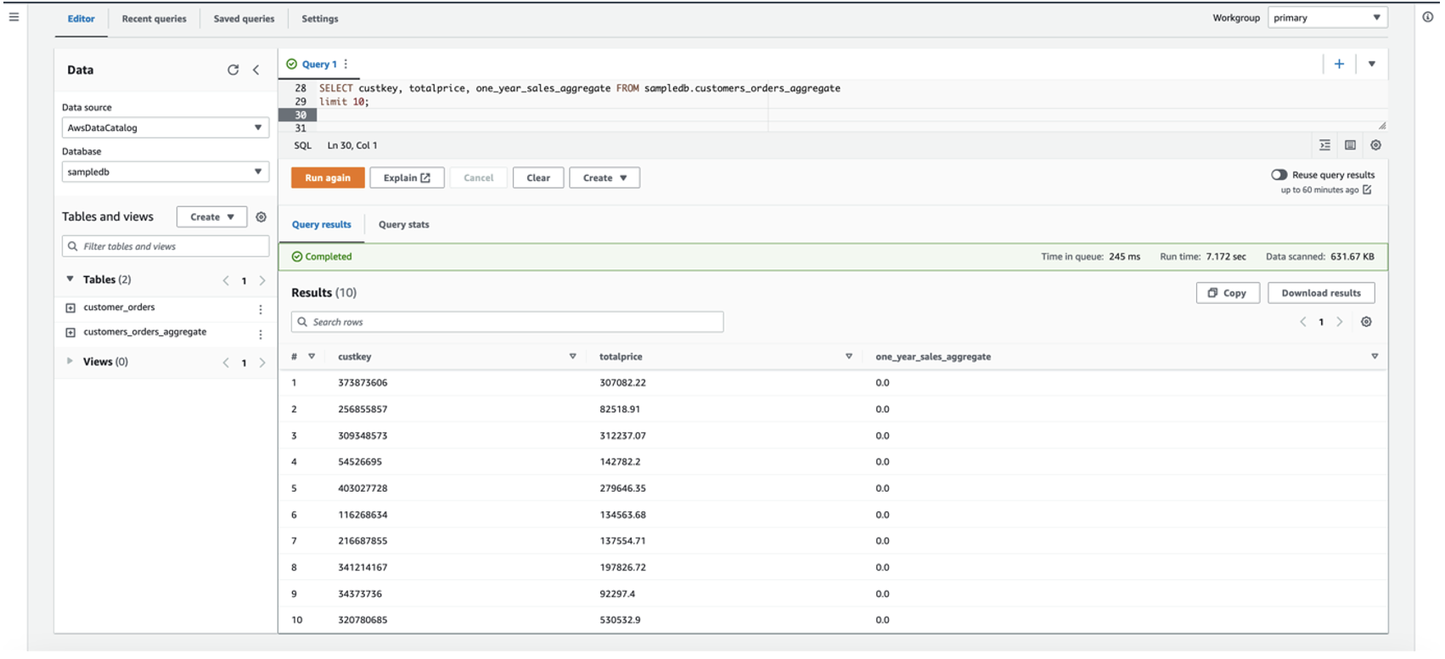Expand customers_orders_aggregate table columns

point(70,332)
